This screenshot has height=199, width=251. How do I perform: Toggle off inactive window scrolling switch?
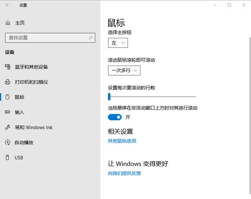115,117
